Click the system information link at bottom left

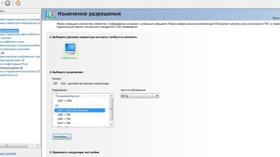click(x=8, y=154)
